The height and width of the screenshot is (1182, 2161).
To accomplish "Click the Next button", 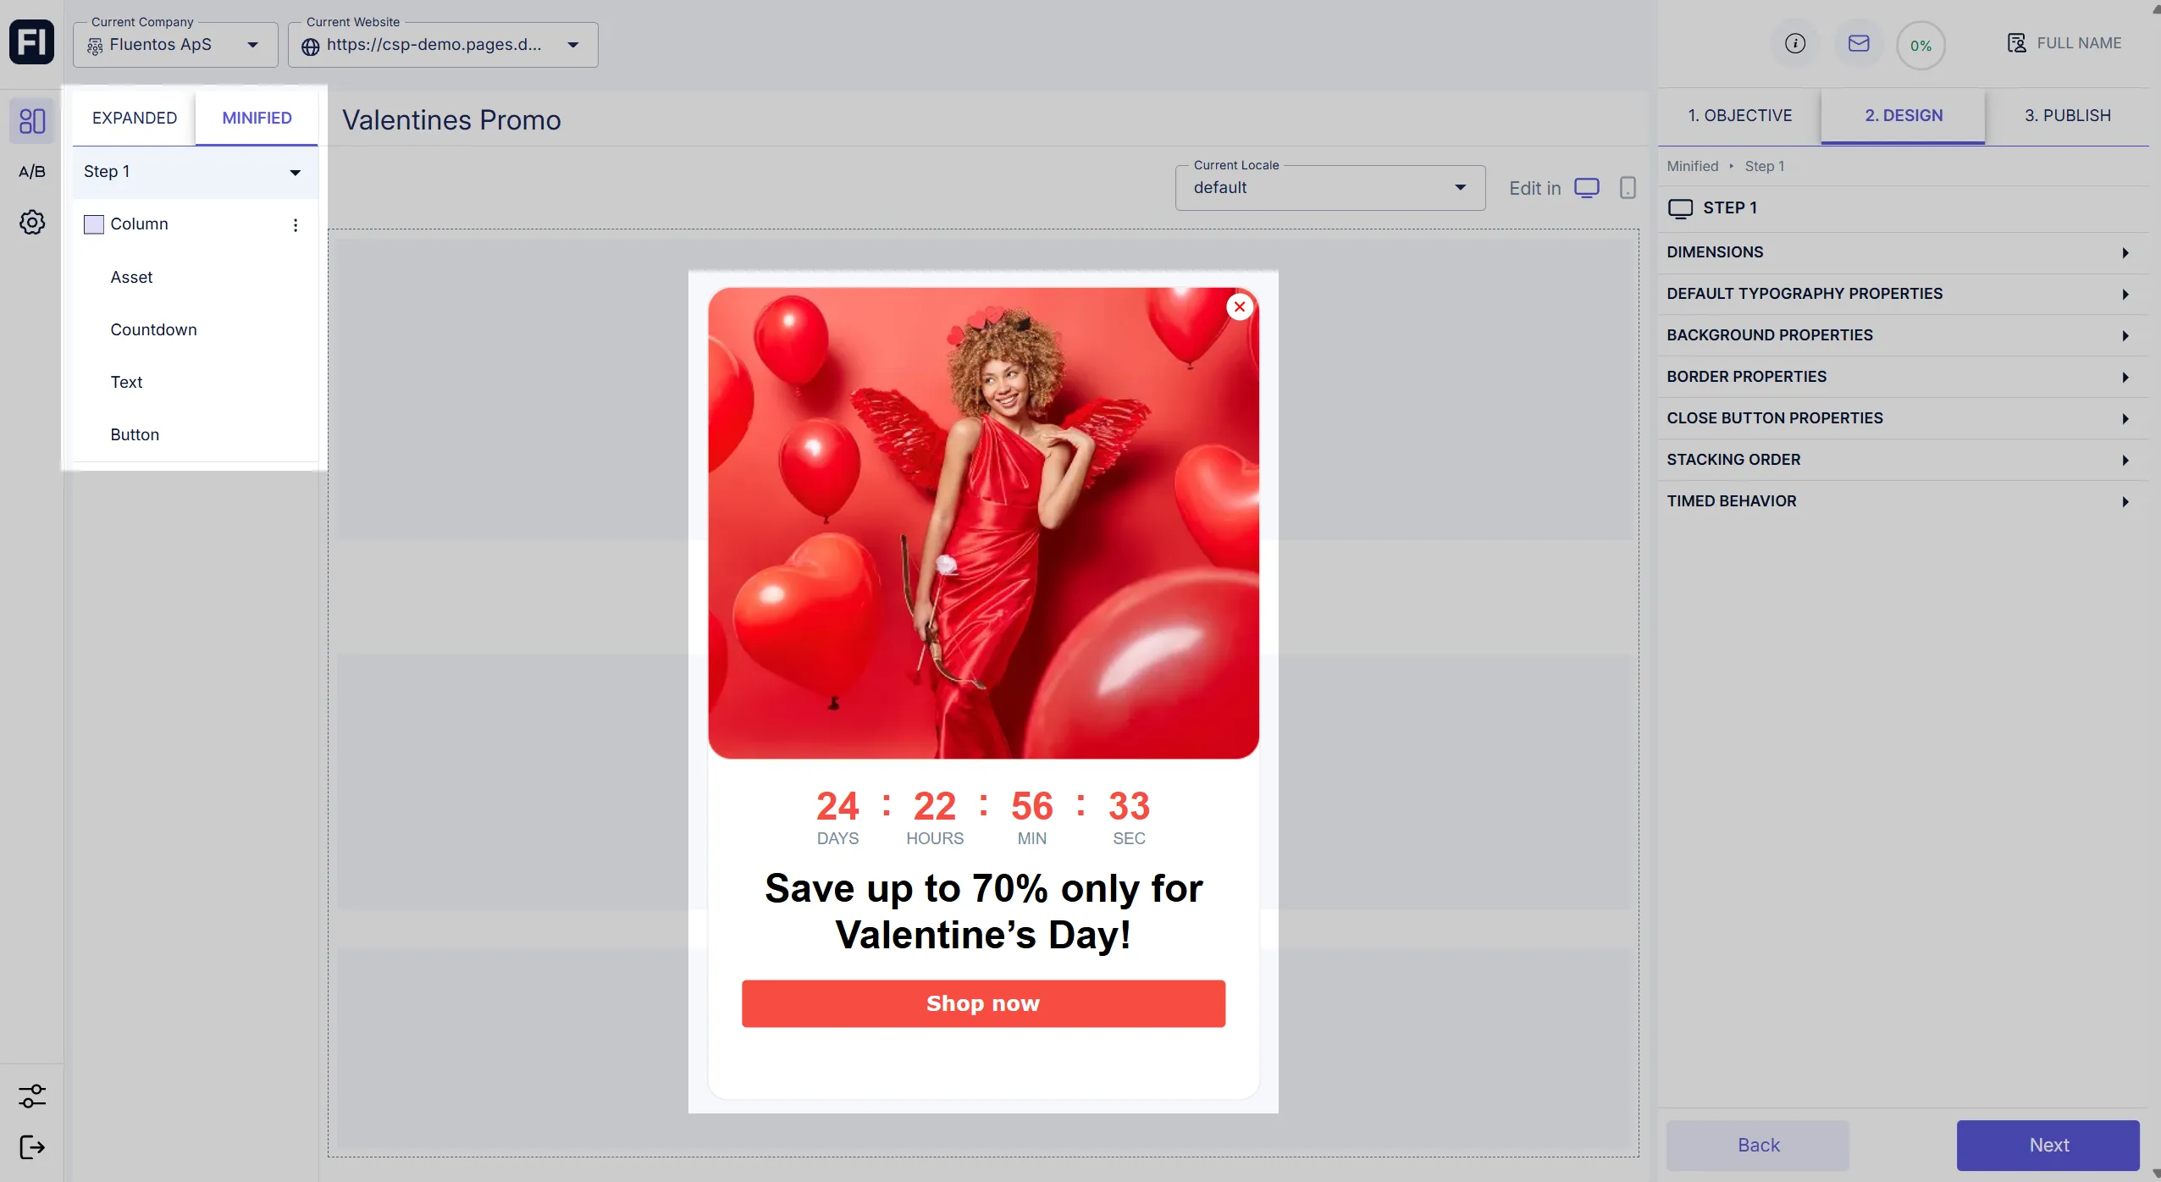I will click(2047, 1145).
